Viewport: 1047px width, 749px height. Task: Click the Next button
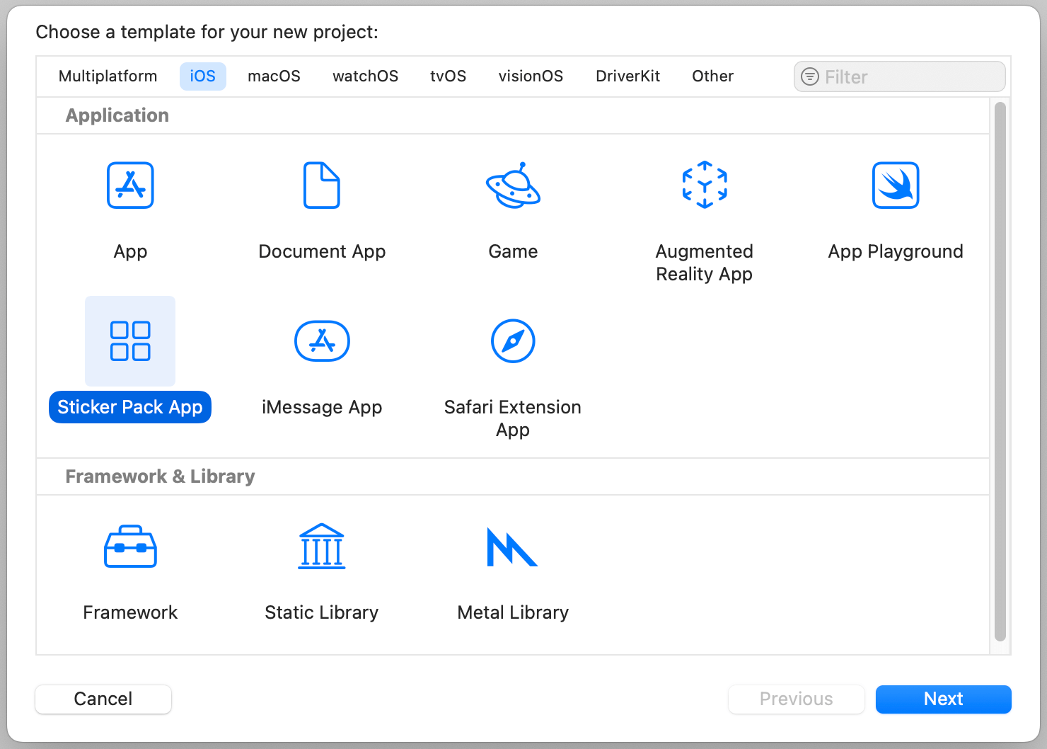(943, 699)
